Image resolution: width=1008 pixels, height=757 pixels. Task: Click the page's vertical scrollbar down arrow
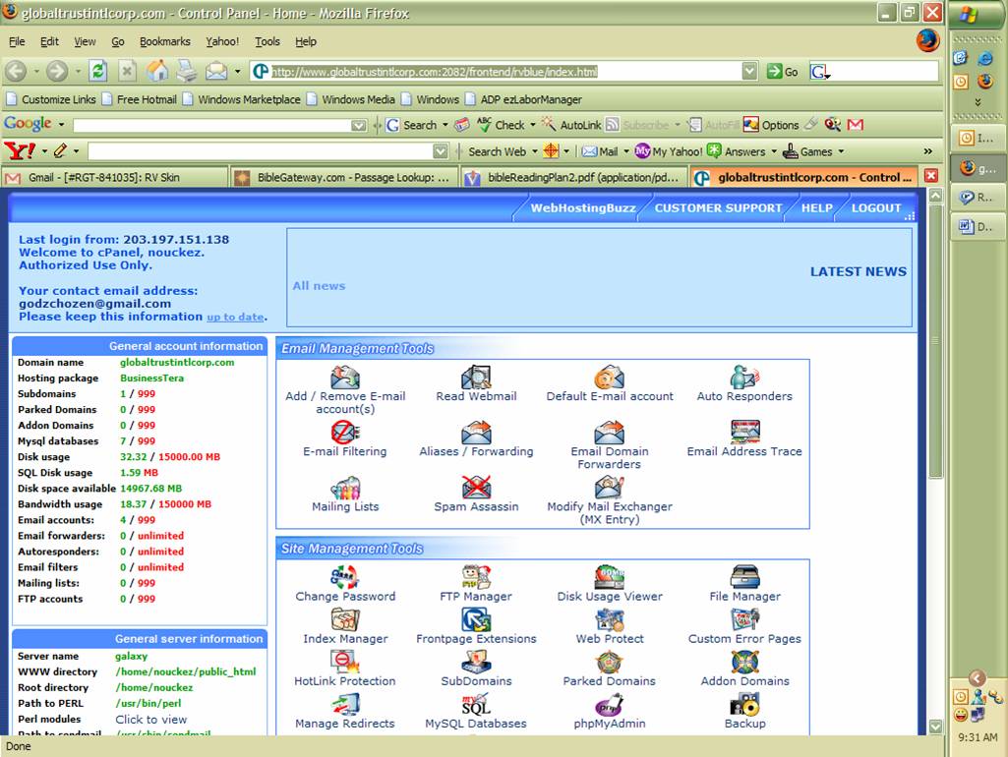(x=935, y=727)
